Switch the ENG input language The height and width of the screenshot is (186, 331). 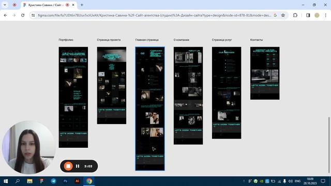click(298, 181)
